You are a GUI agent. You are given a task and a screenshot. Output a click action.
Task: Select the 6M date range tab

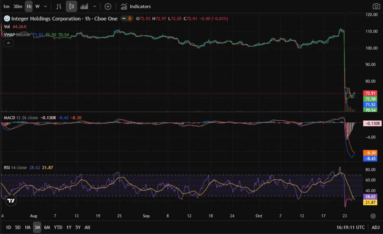[47, 227]
